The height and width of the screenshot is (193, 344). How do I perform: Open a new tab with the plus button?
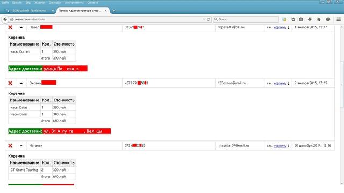coord(114,11)
